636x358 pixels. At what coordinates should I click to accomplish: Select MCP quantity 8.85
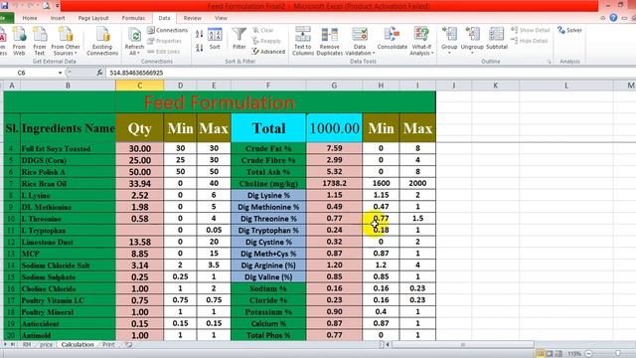click(139, 254)
